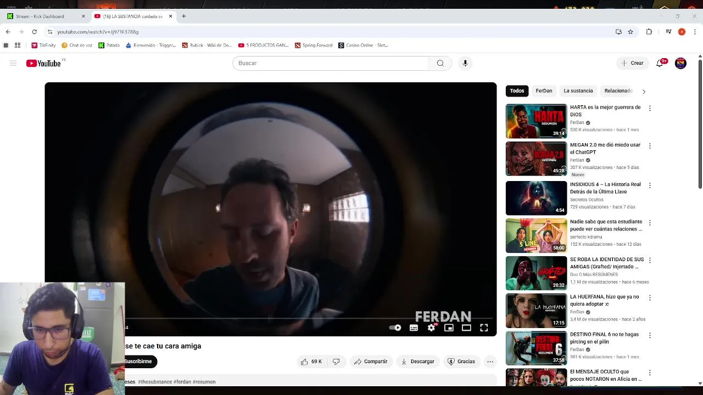Open options for DESTINO FINAL 6 video

(650, 335)
